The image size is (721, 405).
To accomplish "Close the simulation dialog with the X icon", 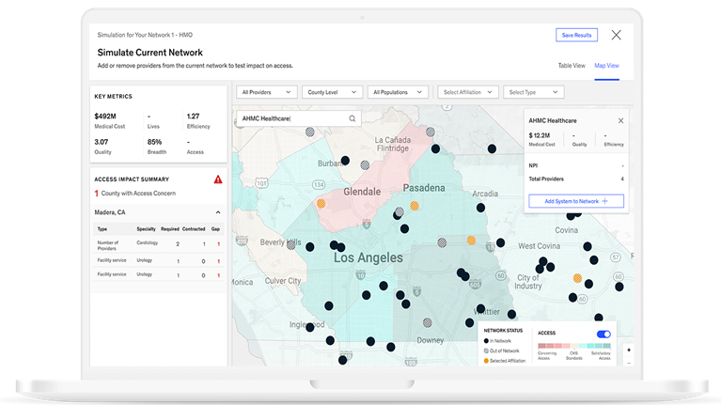I will [616, 35].
